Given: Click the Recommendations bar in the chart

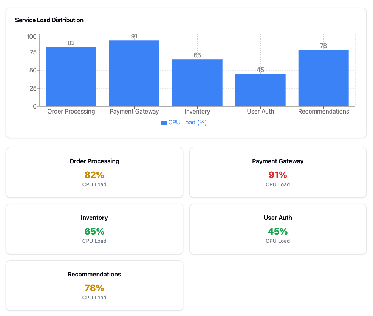Looking at the screenshot, I should (x=323, y=78).
